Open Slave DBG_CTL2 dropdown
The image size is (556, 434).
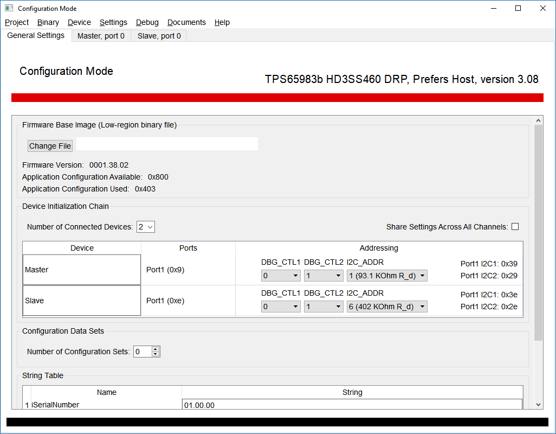(324, 307)
